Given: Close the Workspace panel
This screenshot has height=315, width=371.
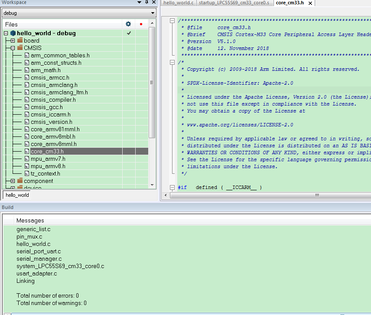Looking at the screenshot, I should 154,2.
